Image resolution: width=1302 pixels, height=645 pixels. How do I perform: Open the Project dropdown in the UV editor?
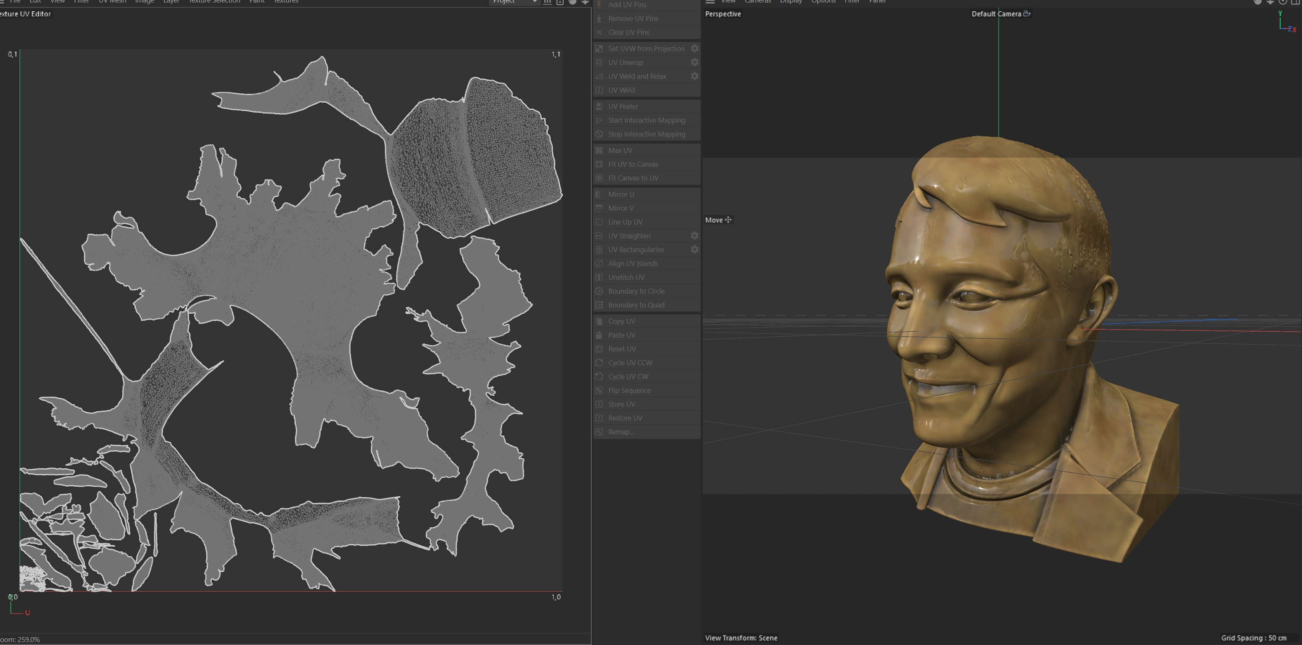(514, 2)
